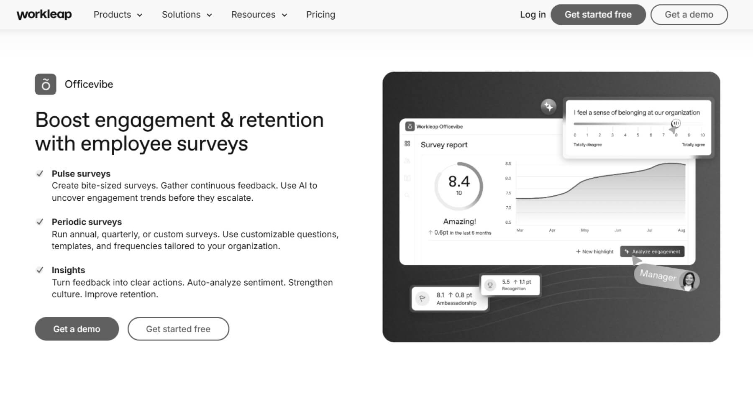
Task: Click the Officevibe logo icon beside the product name
Action: 45,84
